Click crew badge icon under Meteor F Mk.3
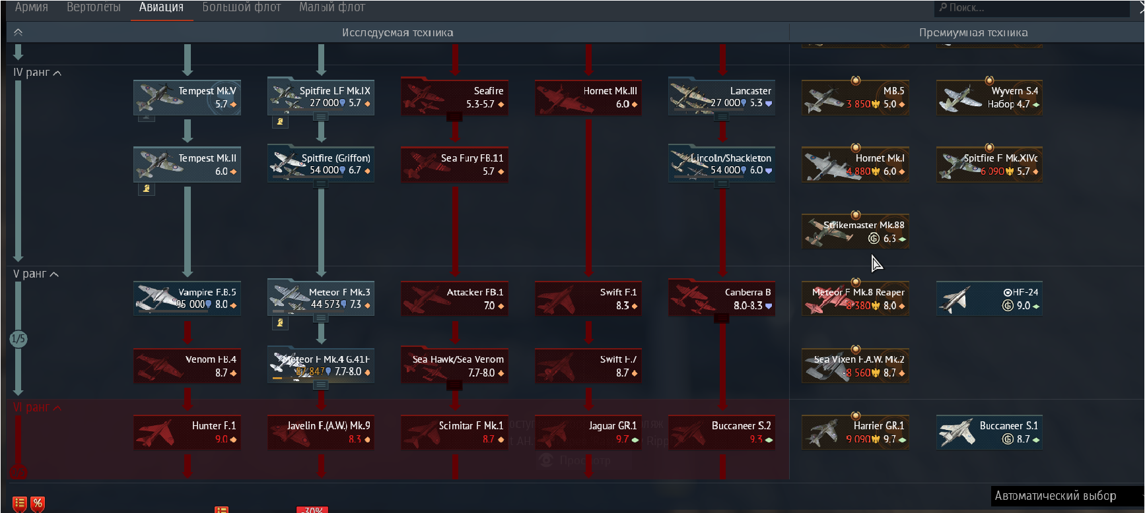 point(280,322)
